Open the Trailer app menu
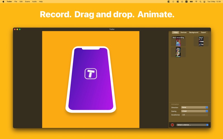The image size is (223, 139). pyautogui.click(x=9, y=2)
